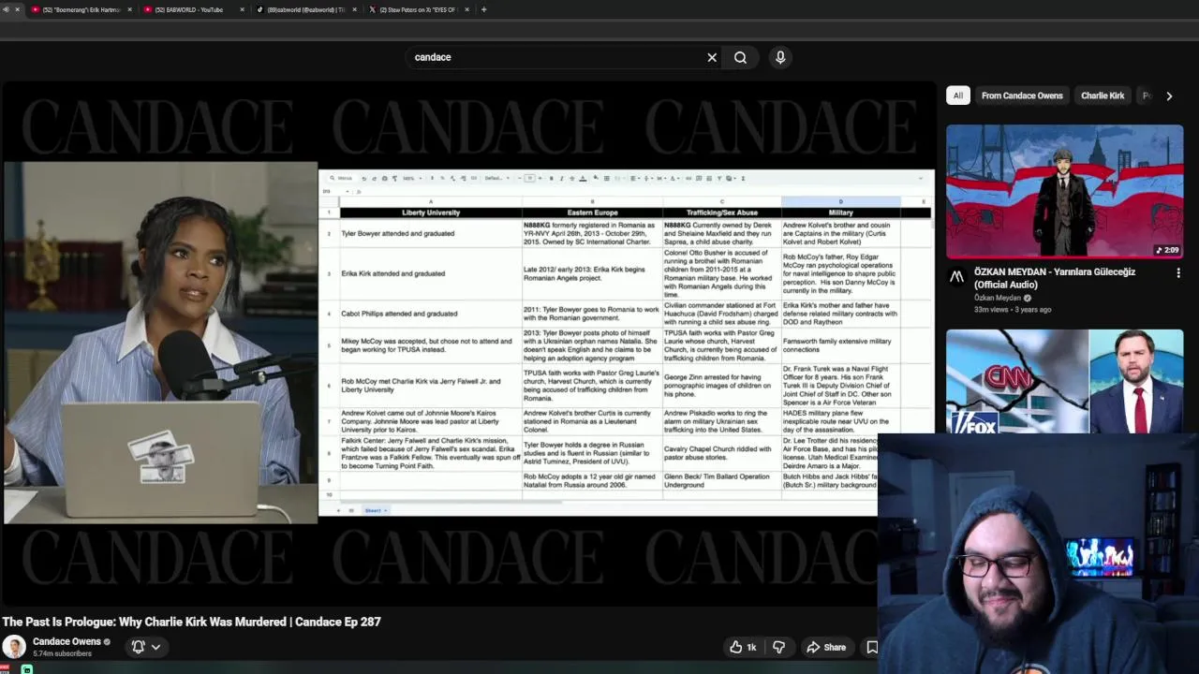
Task: Save the video with bookmark icon
Action: [x=872, y=647]
